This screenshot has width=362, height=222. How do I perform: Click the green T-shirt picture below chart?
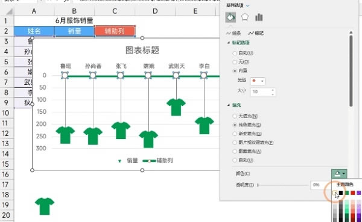pos(45,206)
